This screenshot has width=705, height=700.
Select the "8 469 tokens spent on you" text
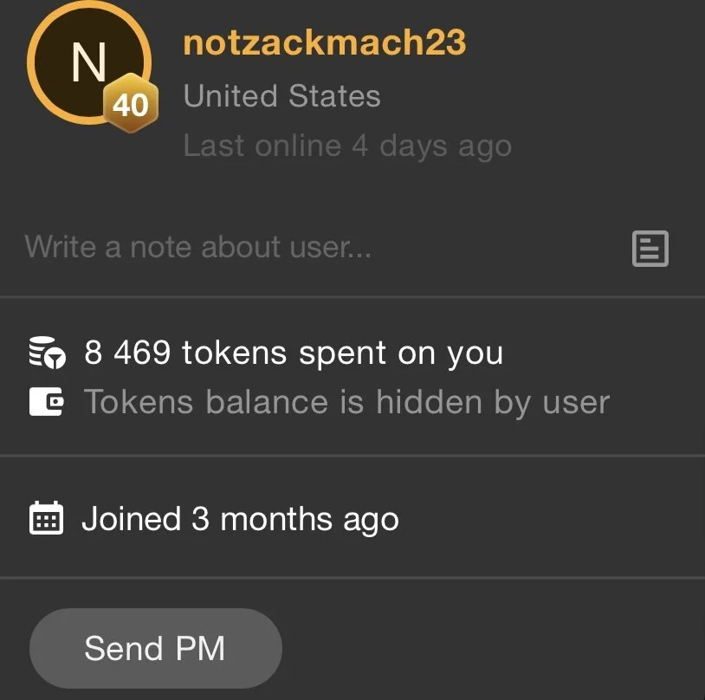click(x=293, y=353)
